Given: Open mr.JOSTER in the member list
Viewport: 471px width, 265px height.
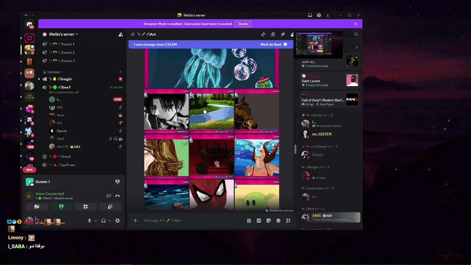Looking at the screenshot, I should coord(330,134).
